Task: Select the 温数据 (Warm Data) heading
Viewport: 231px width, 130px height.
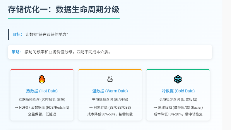Action: 110,91
